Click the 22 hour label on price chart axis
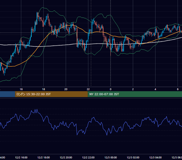The height and width of the screenshot is (160, 182). [88, 89]
